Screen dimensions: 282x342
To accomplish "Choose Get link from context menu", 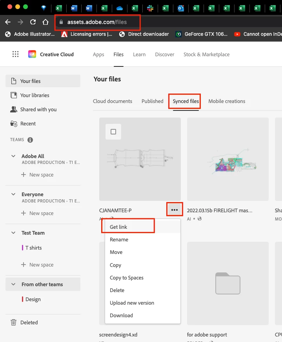I will [x=142, y=227].
